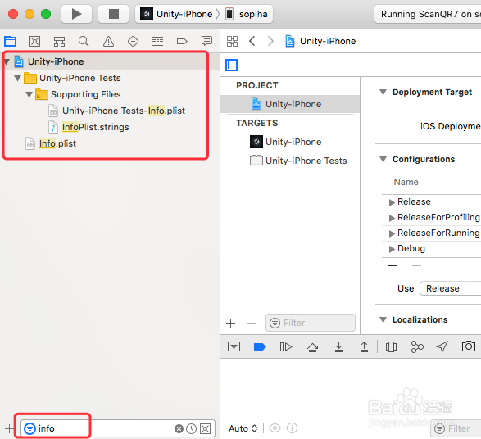Viewport: 481px width, 439px height.
Task: Go forward in editor history
Action: click(x=270, y=41)
